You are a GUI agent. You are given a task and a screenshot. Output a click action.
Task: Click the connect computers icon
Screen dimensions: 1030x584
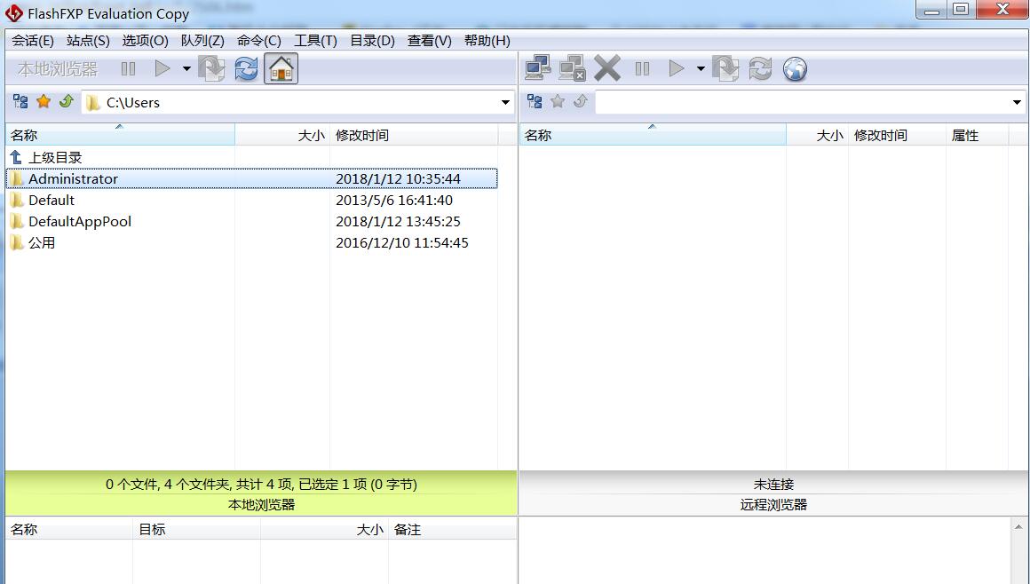pos(538,68)
